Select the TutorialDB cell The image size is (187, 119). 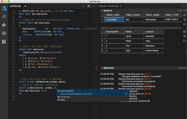114,20
